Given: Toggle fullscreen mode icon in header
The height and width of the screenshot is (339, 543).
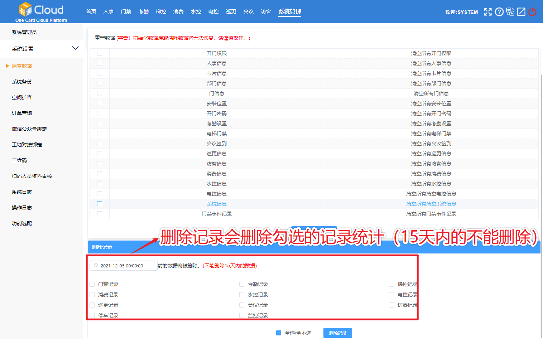Looking at the screenshot, I should click(487, 12).
